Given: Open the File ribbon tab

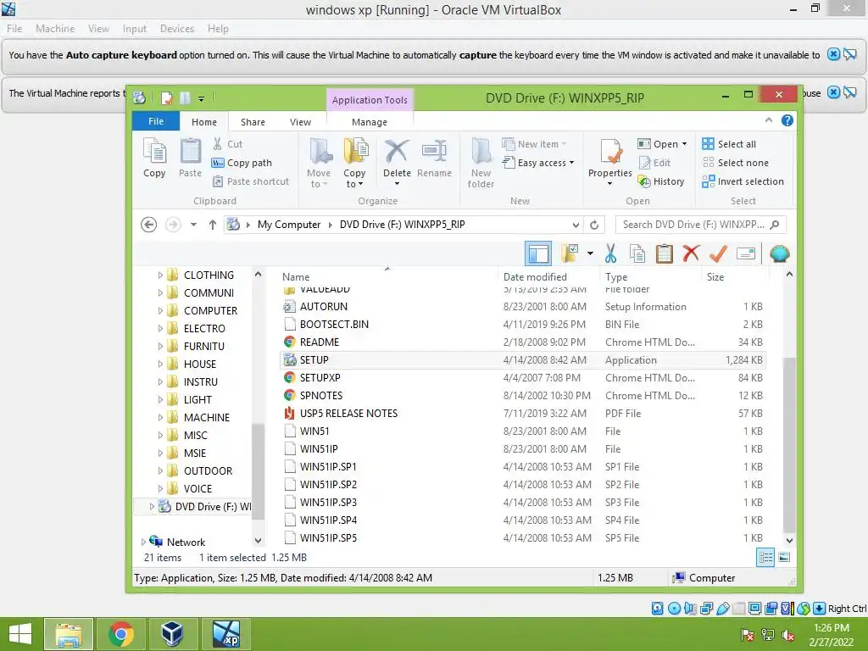Looking at the screenshot, I should click(x=156, y=121).
